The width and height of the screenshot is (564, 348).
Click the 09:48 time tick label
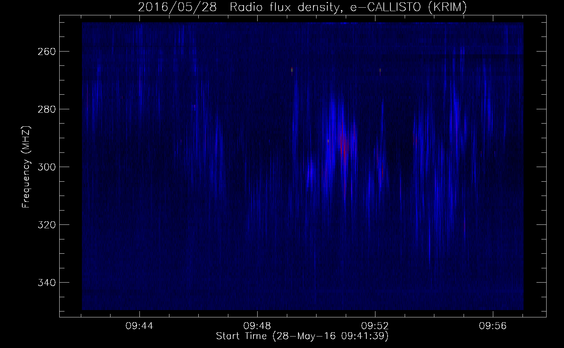pyautogui.click(x=257, y=326)
